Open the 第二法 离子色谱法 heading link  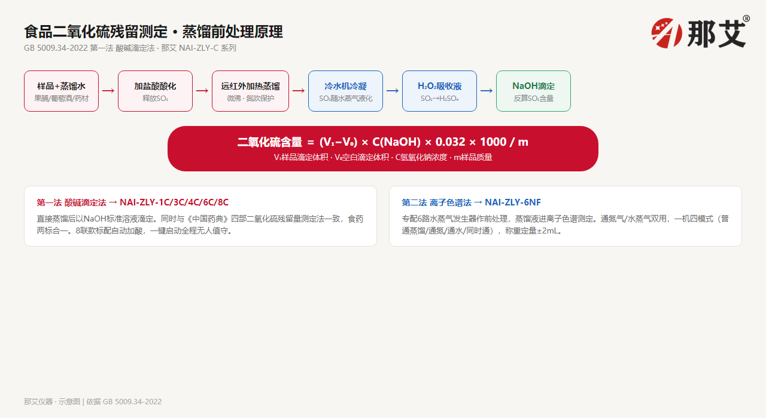click(471, 202)
